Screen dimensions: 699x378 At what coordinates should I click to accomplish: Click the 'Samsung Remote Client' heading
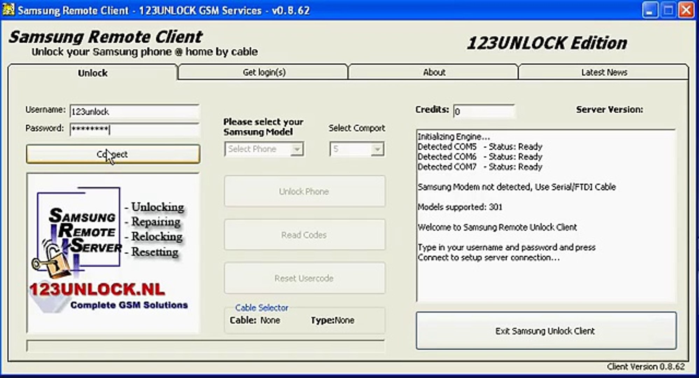(106, 37)
